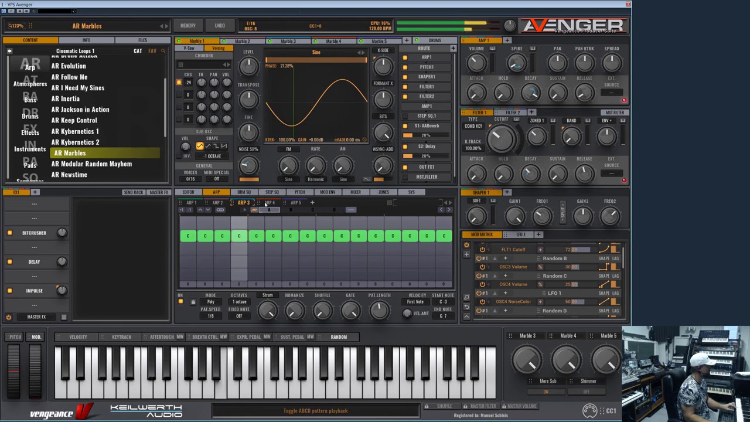
Task: Open the filter TYPE Comb Key dropdown
Action: (x=473, y=126)
